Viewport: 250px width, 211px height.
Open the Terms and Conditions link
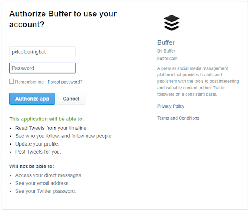(x=178, y=118)
